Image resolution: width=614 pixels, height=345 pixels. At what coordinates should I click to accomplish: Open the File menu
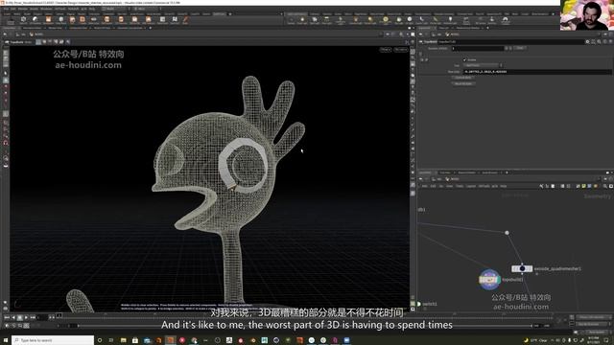click(6, 9)
